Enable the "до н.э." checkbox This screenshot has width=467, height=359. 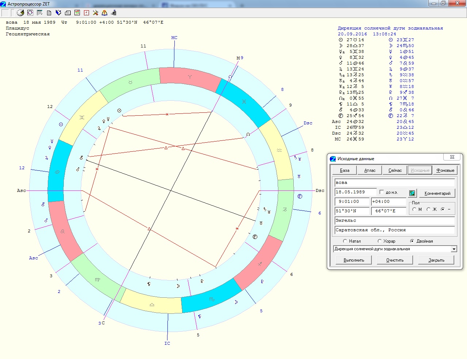tap(382, 192)
